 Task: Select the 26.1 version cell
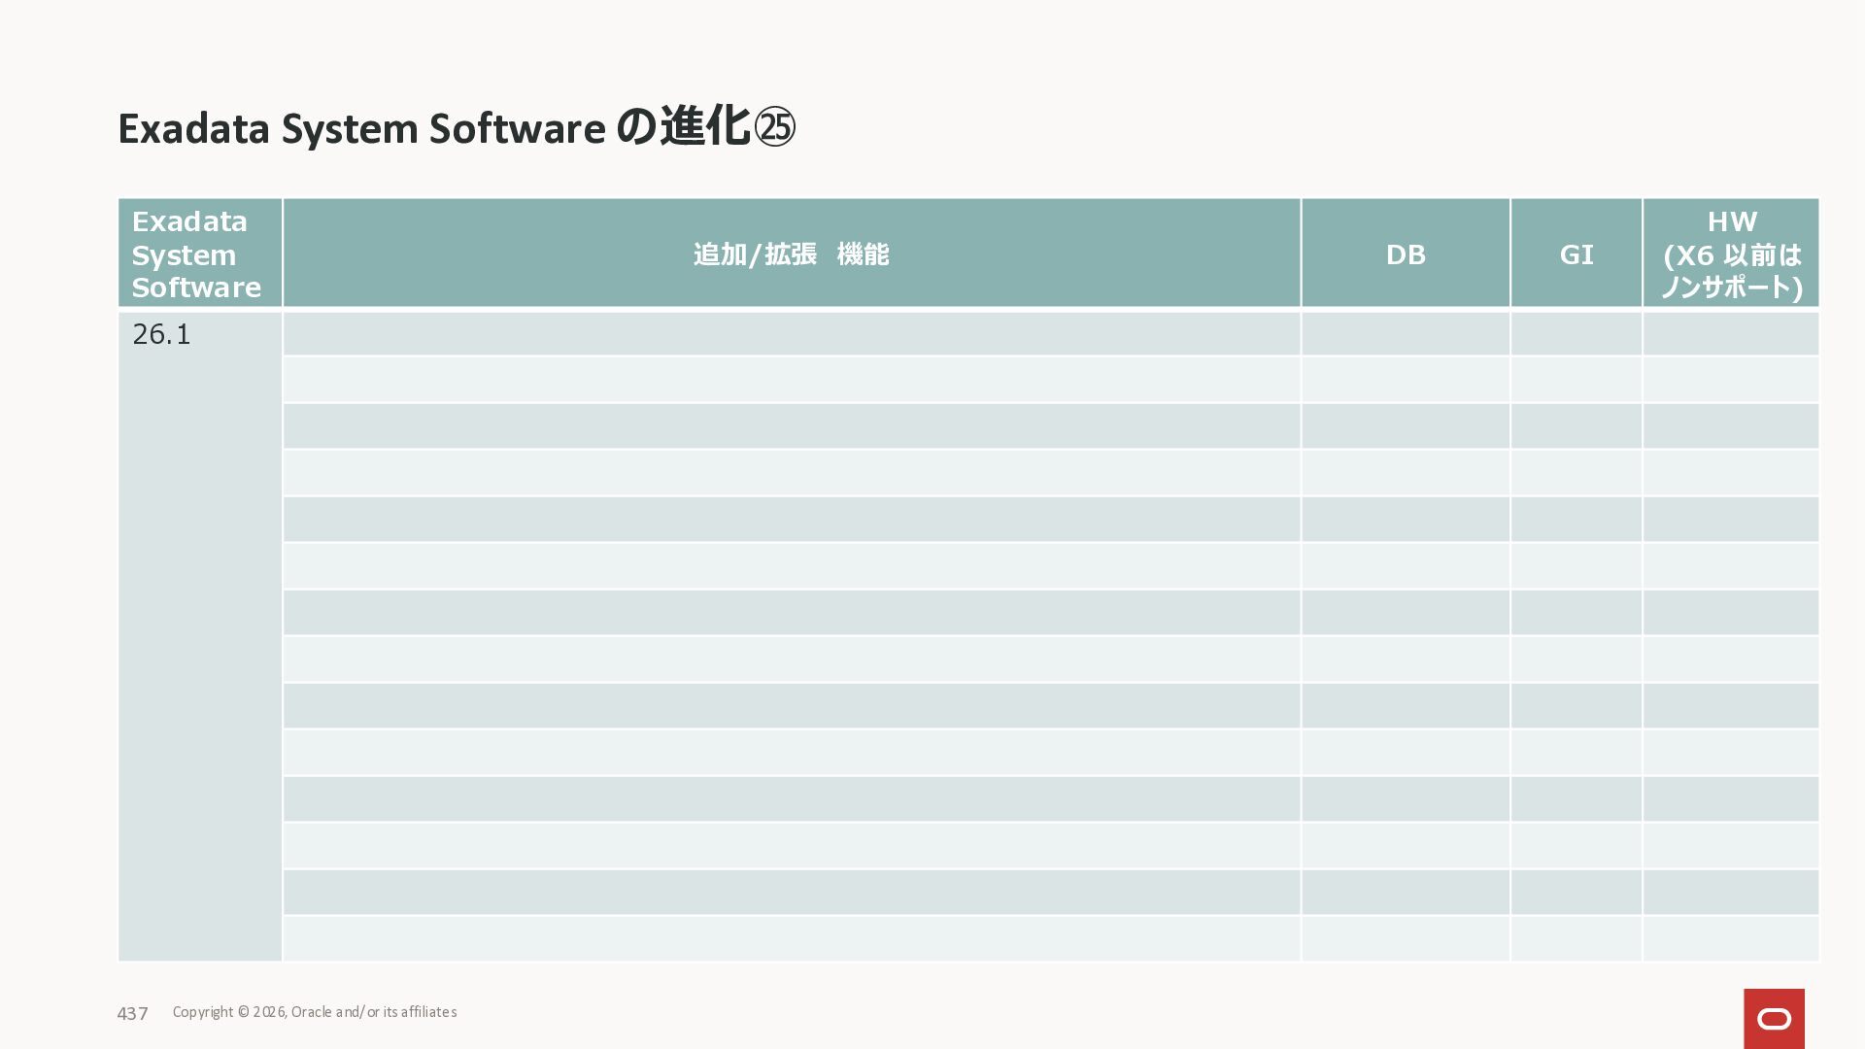click(162, 334)
